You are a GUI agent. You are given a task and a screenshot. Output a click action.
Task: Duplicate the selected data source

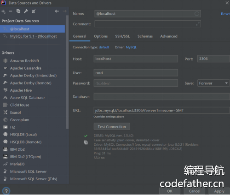(18, 11)
